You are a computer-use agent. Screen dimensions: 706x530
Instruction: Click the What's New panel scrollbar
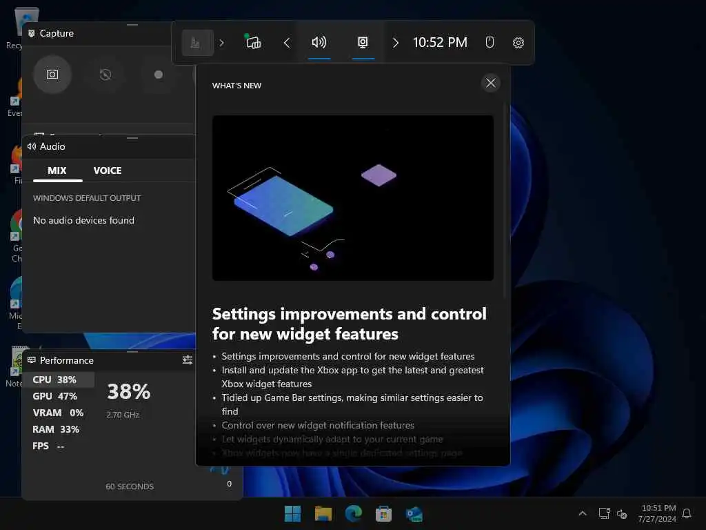click(505, 201)
